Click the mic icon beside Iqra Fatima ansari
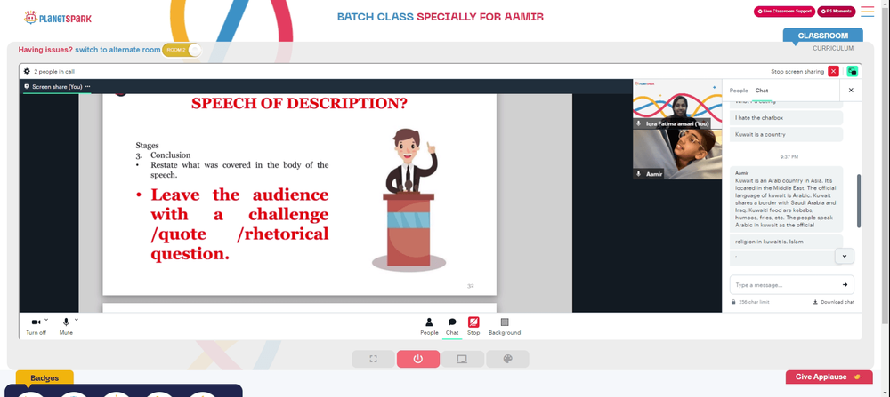This screenshot has width=890, height=397. click(x=638, y=123)
